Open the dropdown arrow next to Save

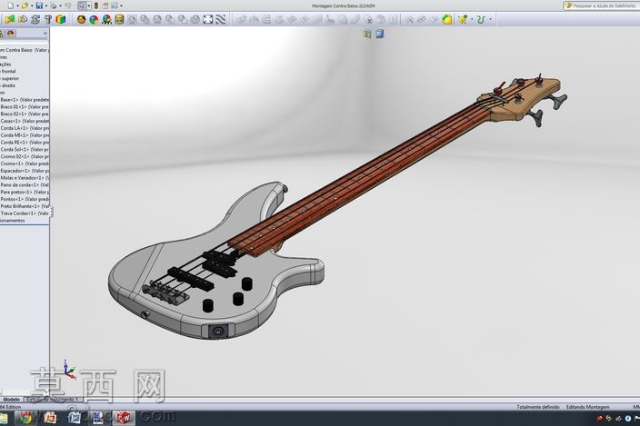click(x=45, y=6)
